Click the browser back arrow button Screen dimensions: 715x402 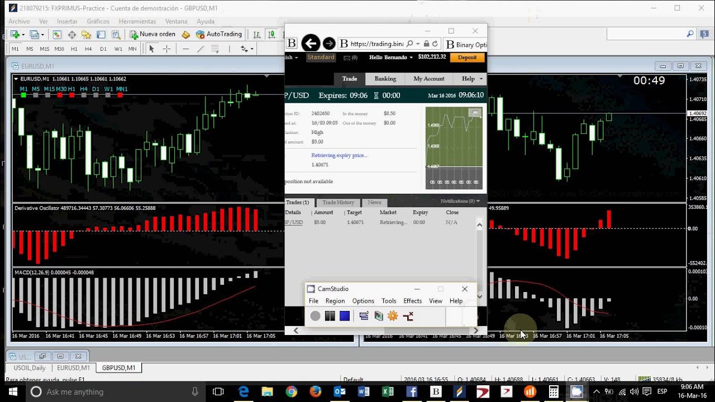click(x=311, y=43)
